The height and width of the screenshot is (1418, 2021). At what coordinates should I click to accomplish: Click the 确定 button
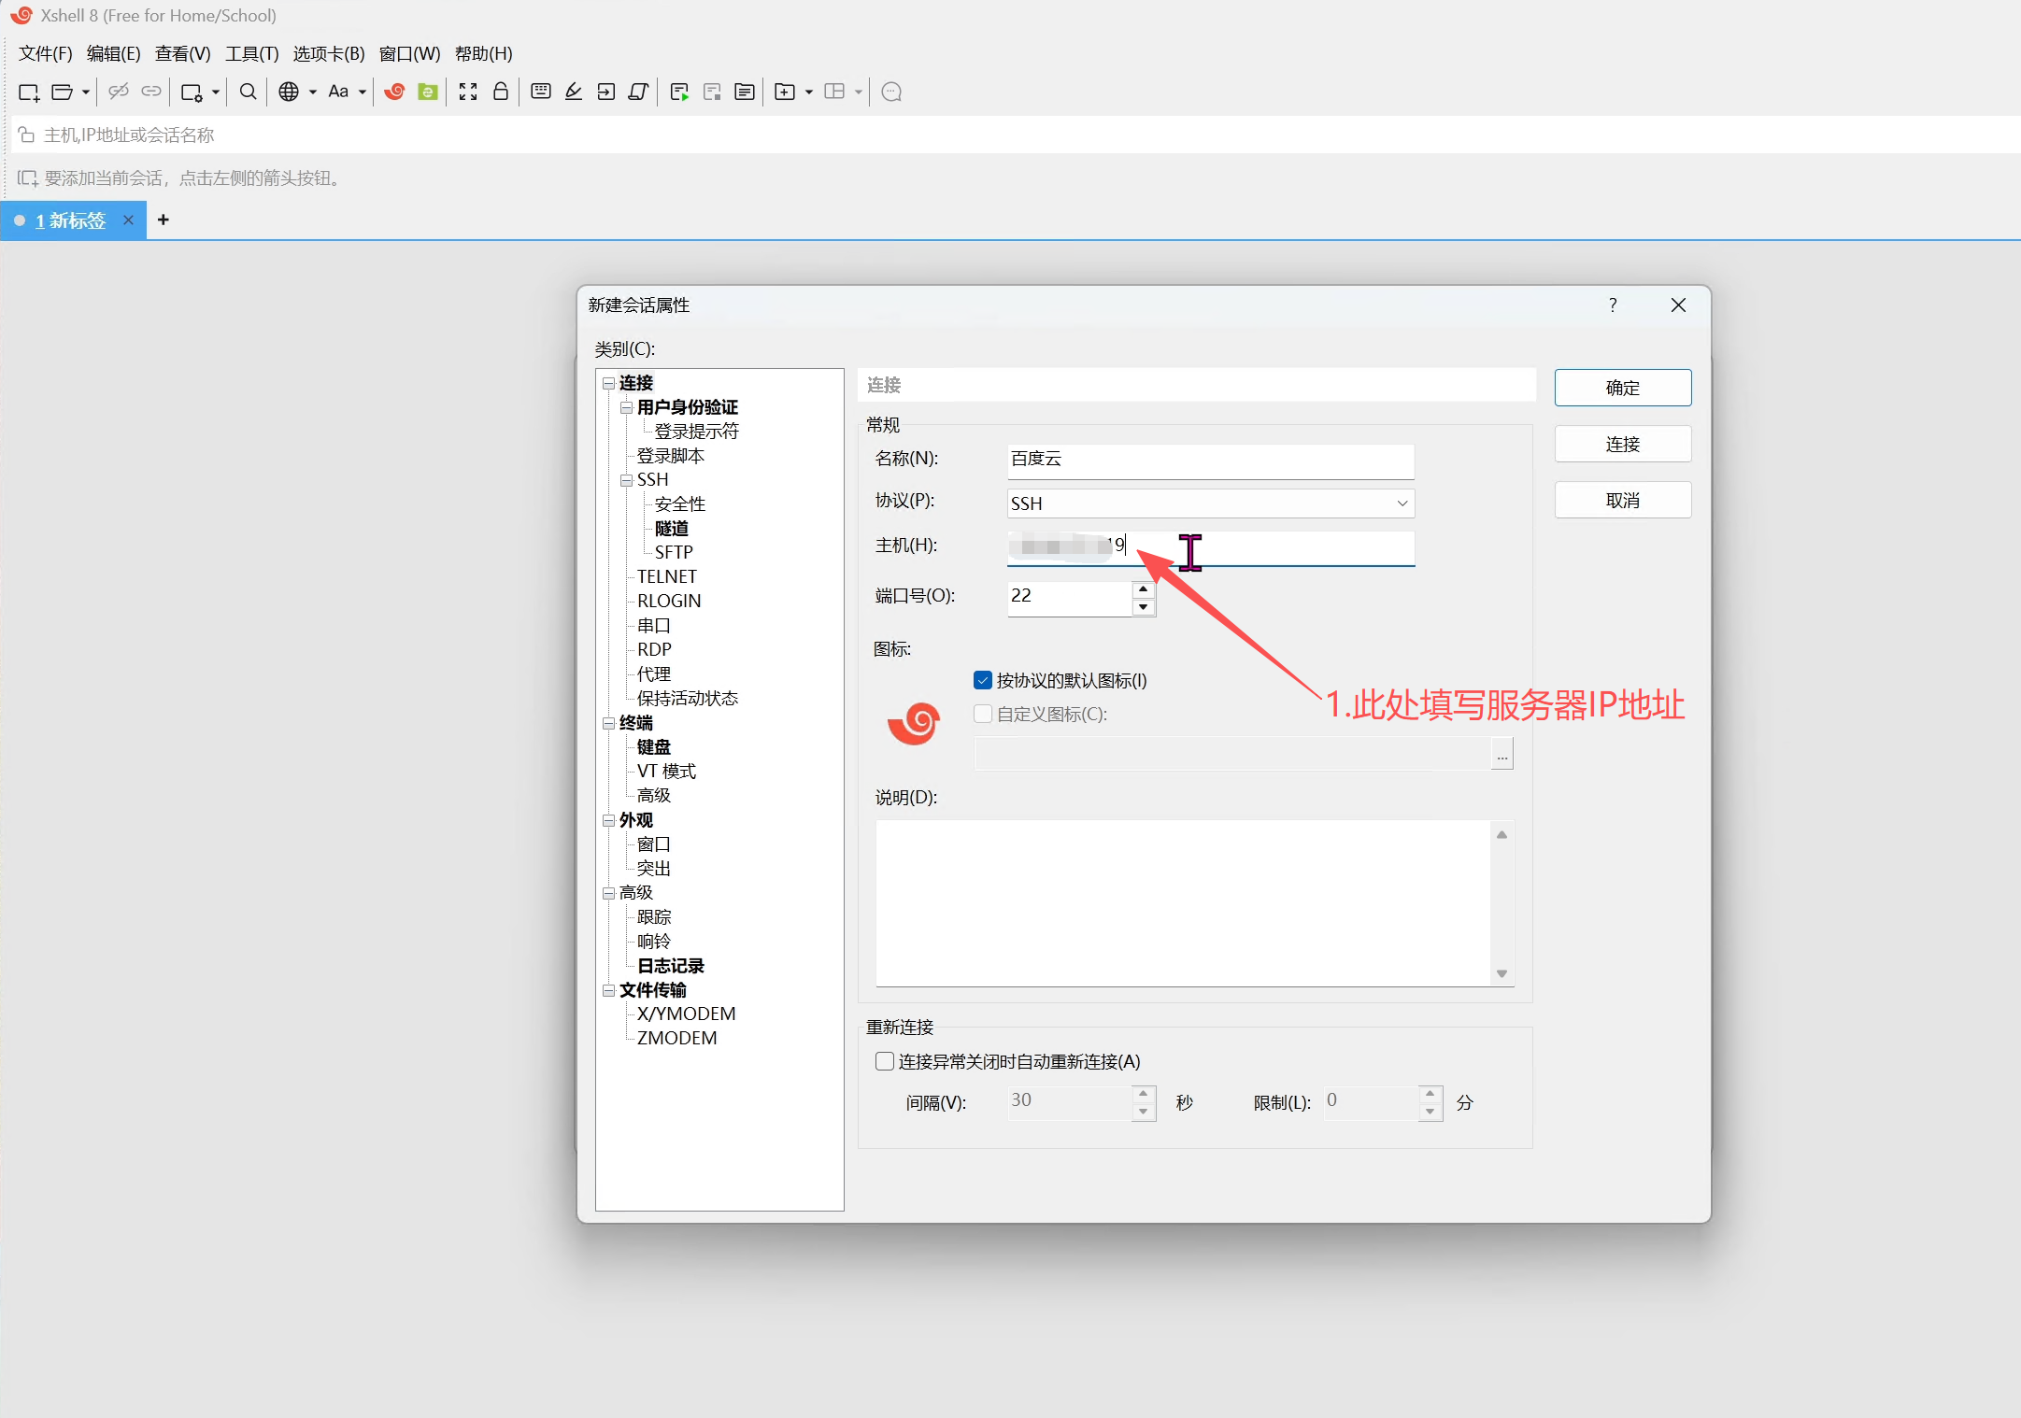click(x=1622, y=388)
